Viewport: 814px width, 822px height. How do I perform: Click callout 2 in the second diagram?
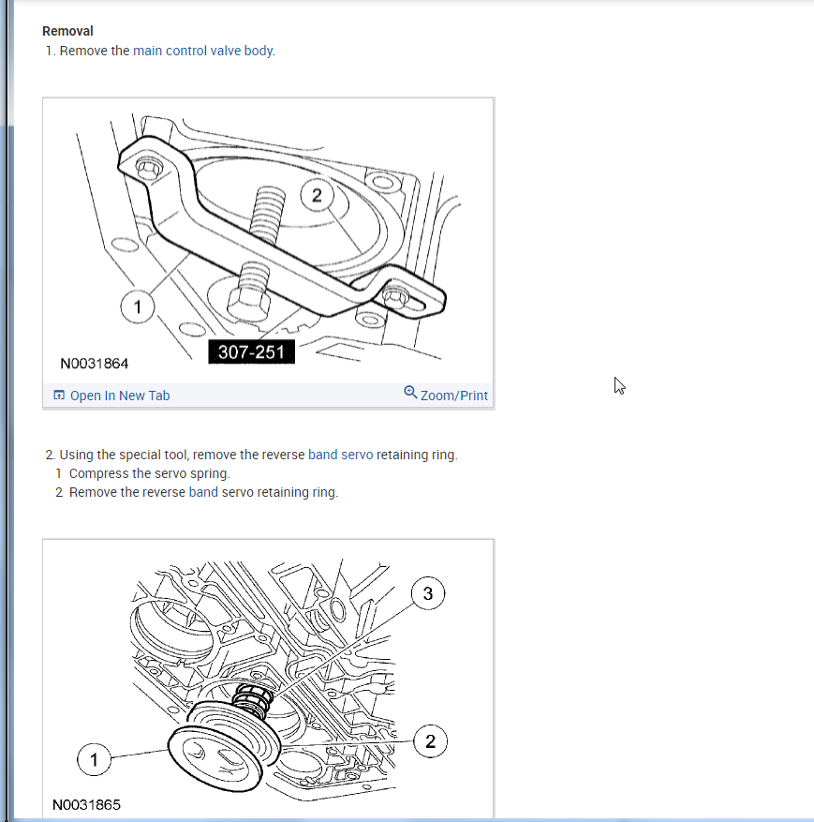430,741
